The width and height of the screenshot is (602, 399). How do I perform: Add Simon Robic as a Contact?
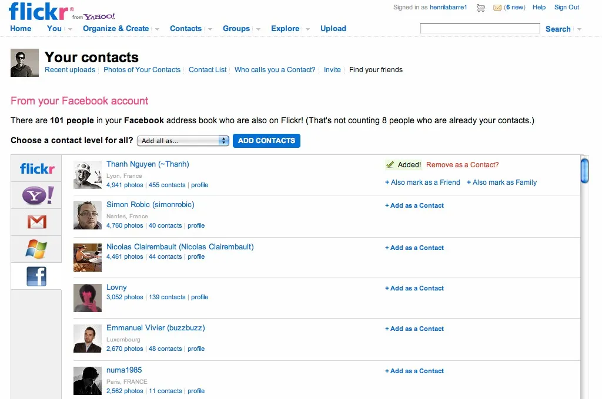414,205
